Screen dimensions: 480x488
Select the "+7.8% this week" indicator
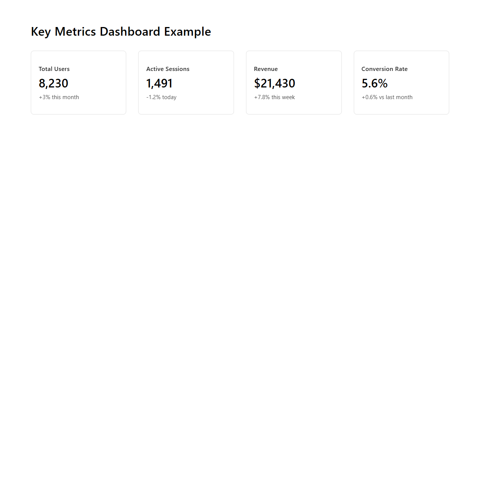275,97
